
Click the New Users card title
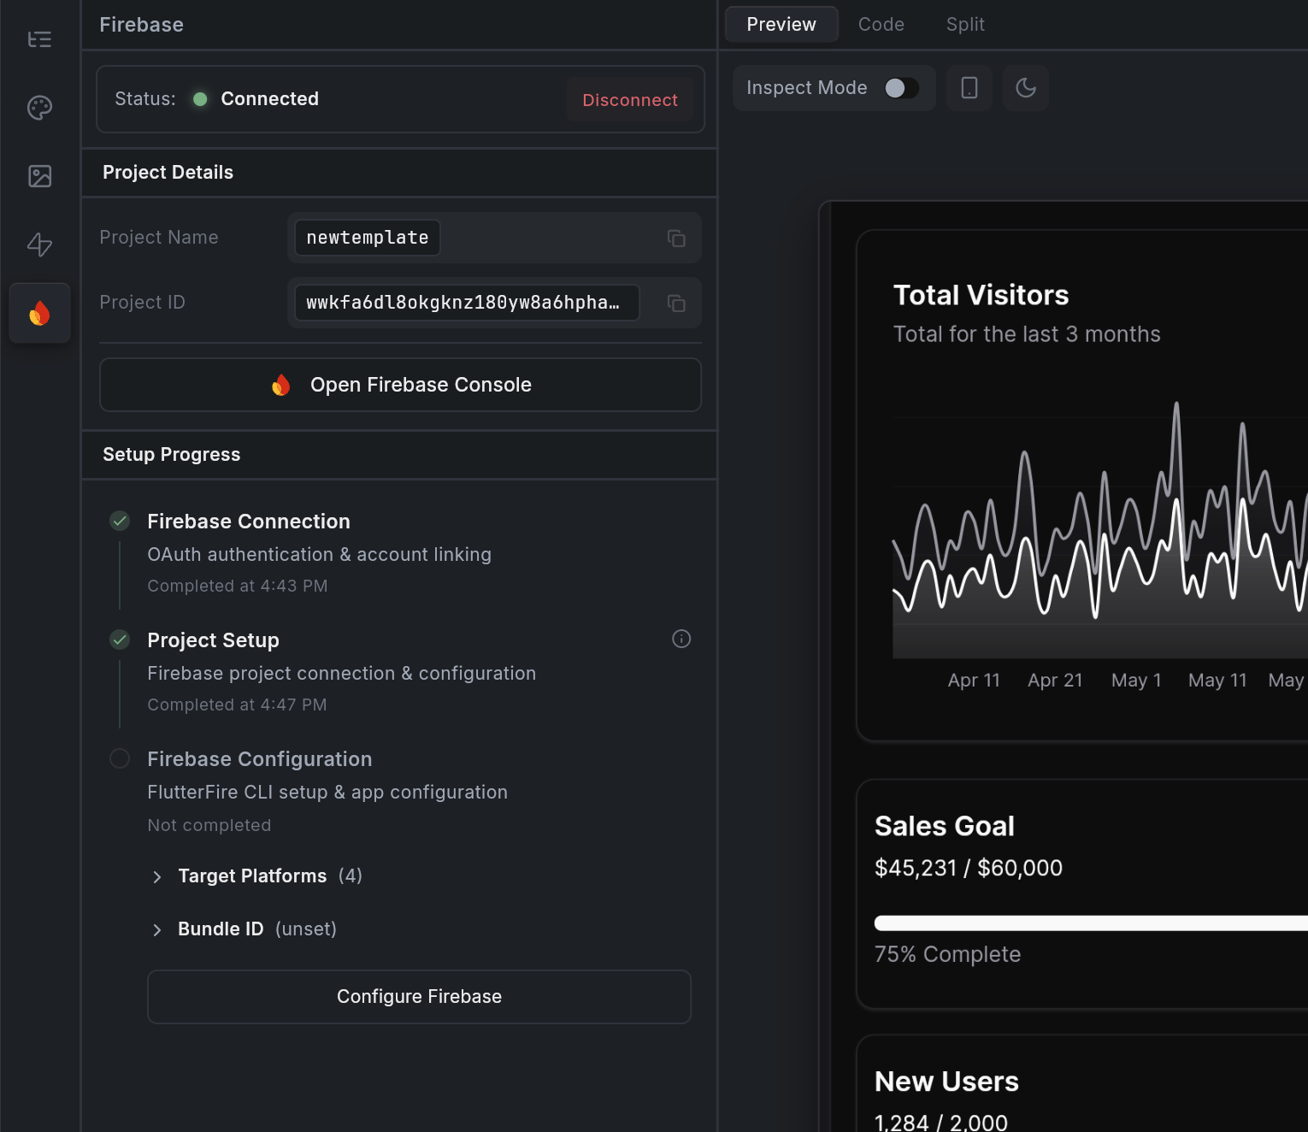coord(946,1082)
